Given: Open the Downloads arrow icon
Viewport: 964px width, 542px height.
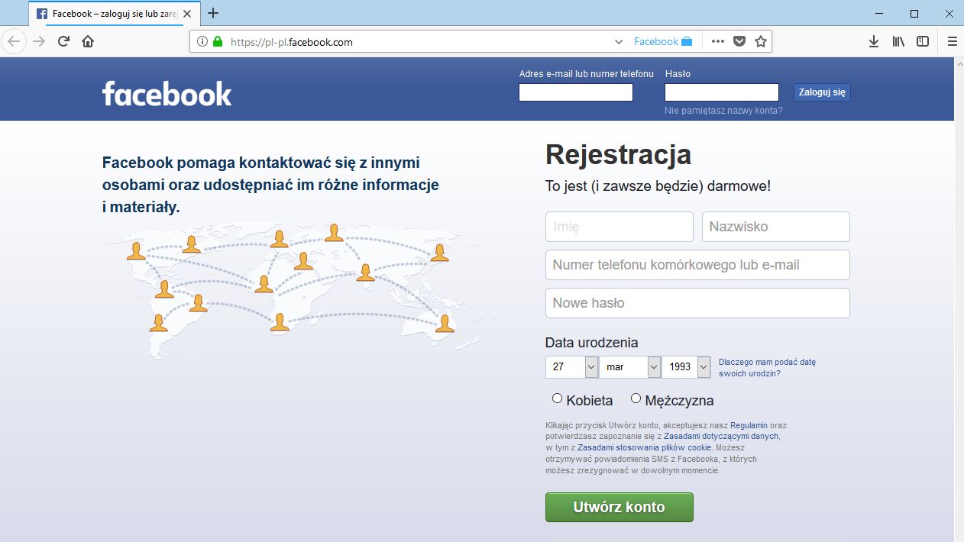Looking at the screenshot, I should [x=874, y=42].
